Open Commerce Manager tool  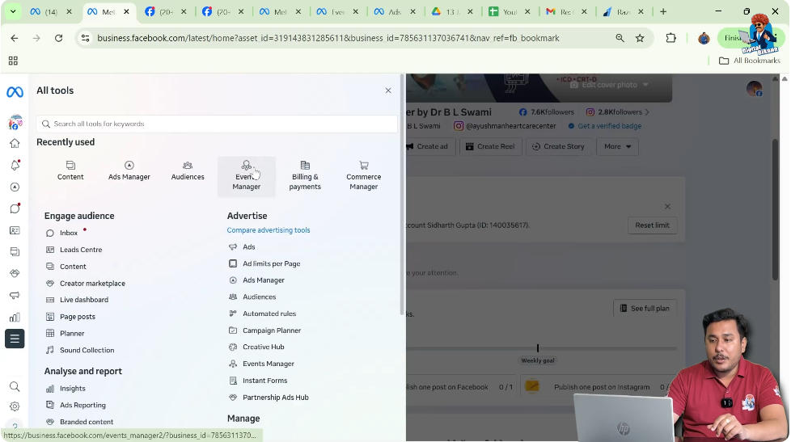click(x=364, y=176)
